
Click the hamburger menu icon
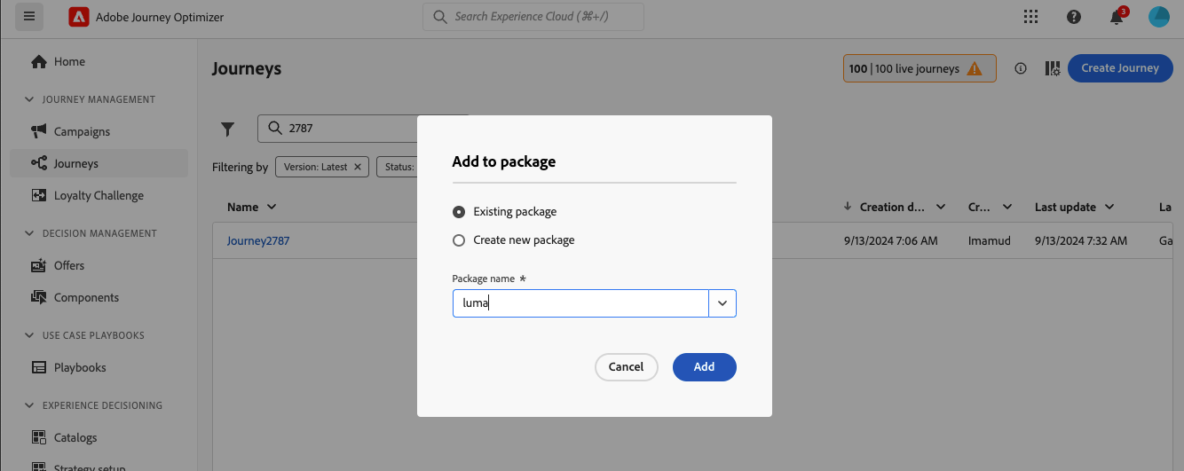(x=29, y=16)
